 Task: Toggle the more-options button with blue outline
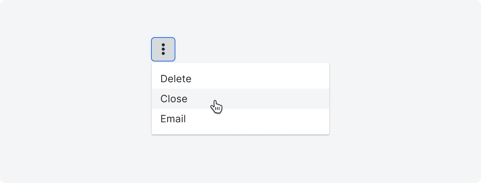click(x=163, y=49)
